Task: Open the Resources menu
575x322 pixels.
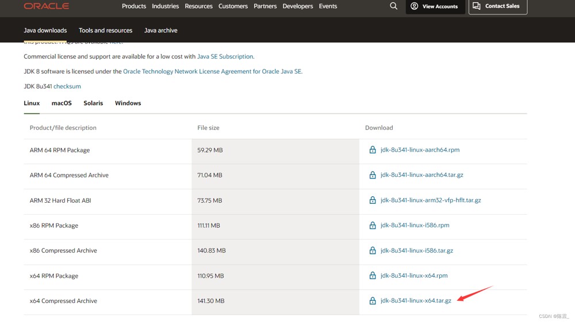Action: point(199,6)
